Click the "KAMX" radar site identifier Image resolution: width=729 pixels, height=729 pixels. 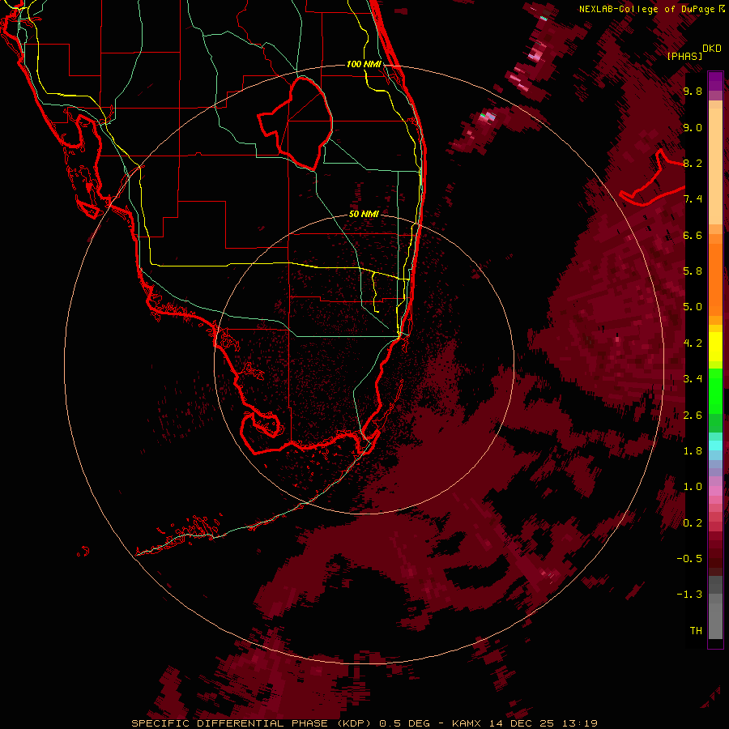467,723
